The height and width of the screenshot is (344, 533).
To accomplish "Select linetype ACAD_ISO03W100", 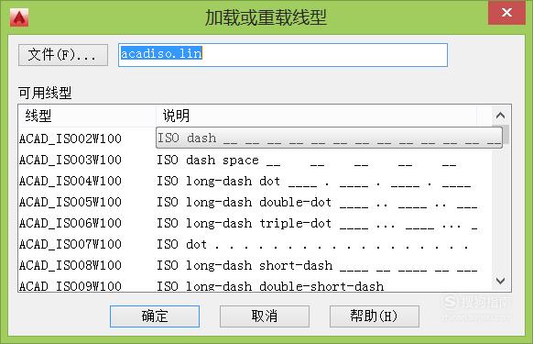I will (71, 160).
